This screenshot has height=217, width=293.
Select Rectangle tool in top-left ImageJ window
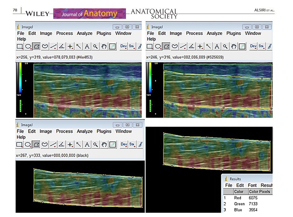(x=20, y=46)
